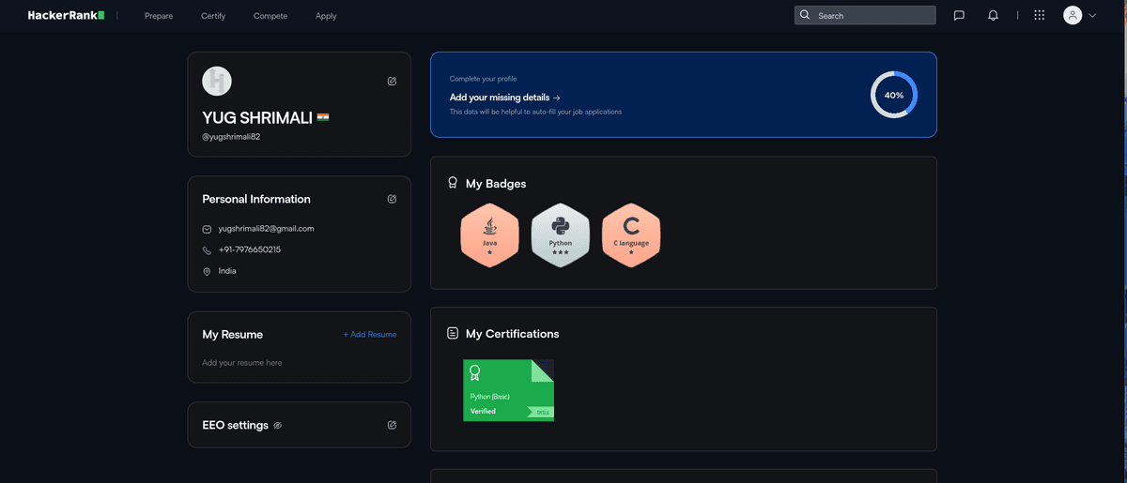Click the Verified label on certificate
The width and height of the screenshot is (1127, 483).
pos(483,411)
